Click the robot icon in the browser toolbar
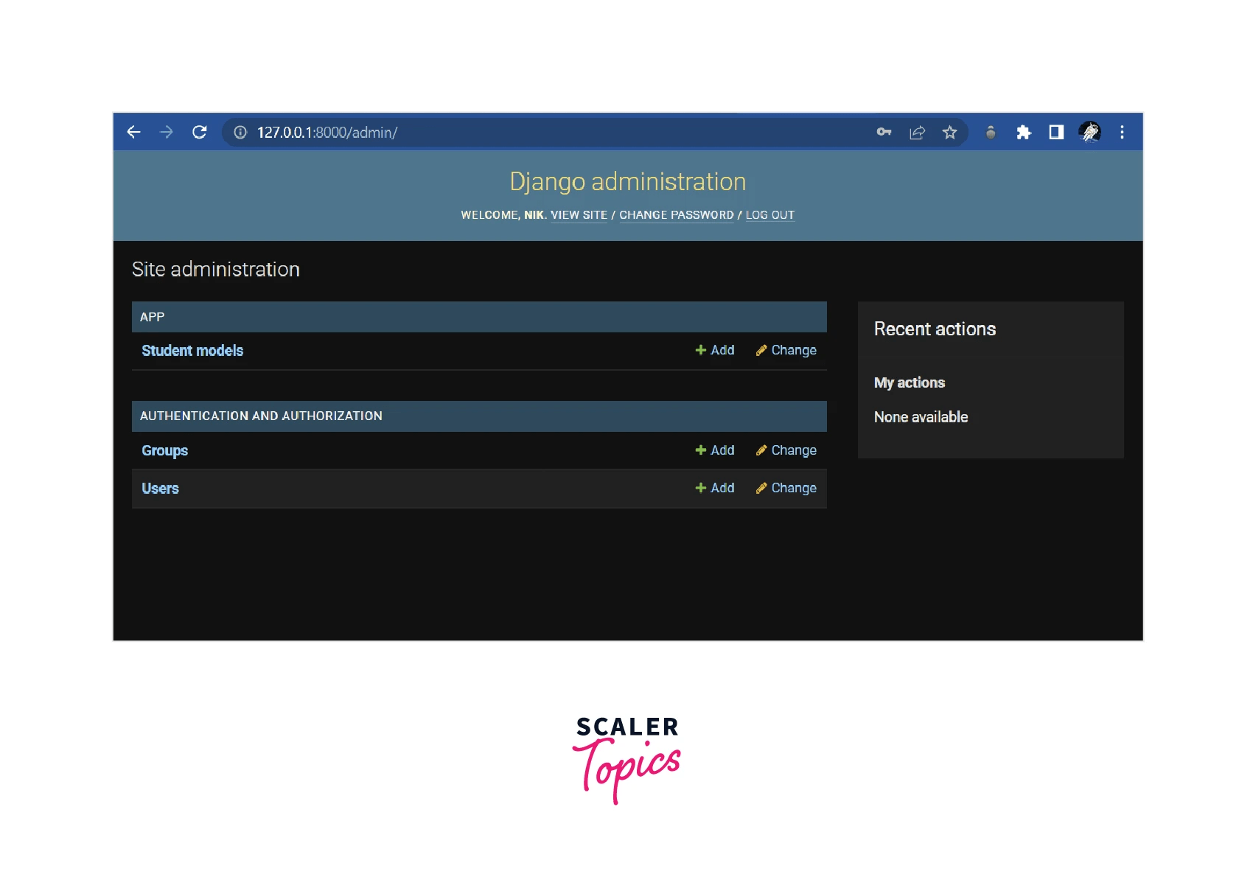Image resolution: width=1253 pixels, height=877 pixels. coord(991,132)
